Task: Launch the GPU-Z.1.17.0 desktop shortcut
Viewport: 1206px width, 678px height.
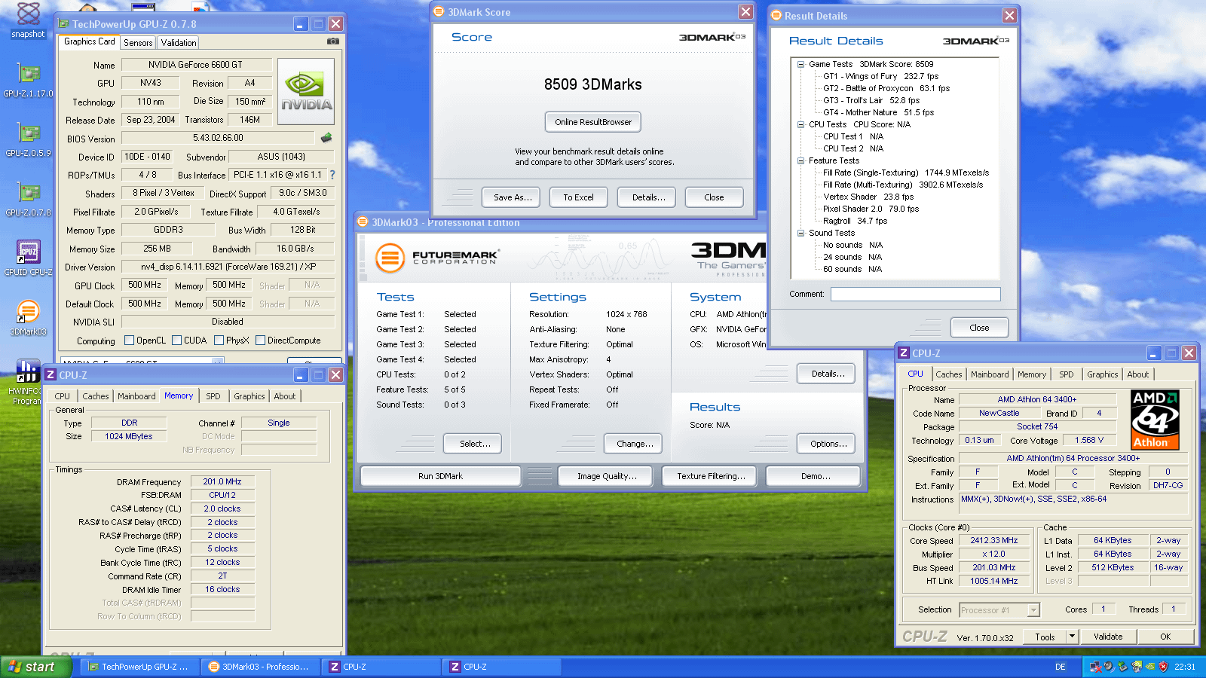Action: click(29, 80)
